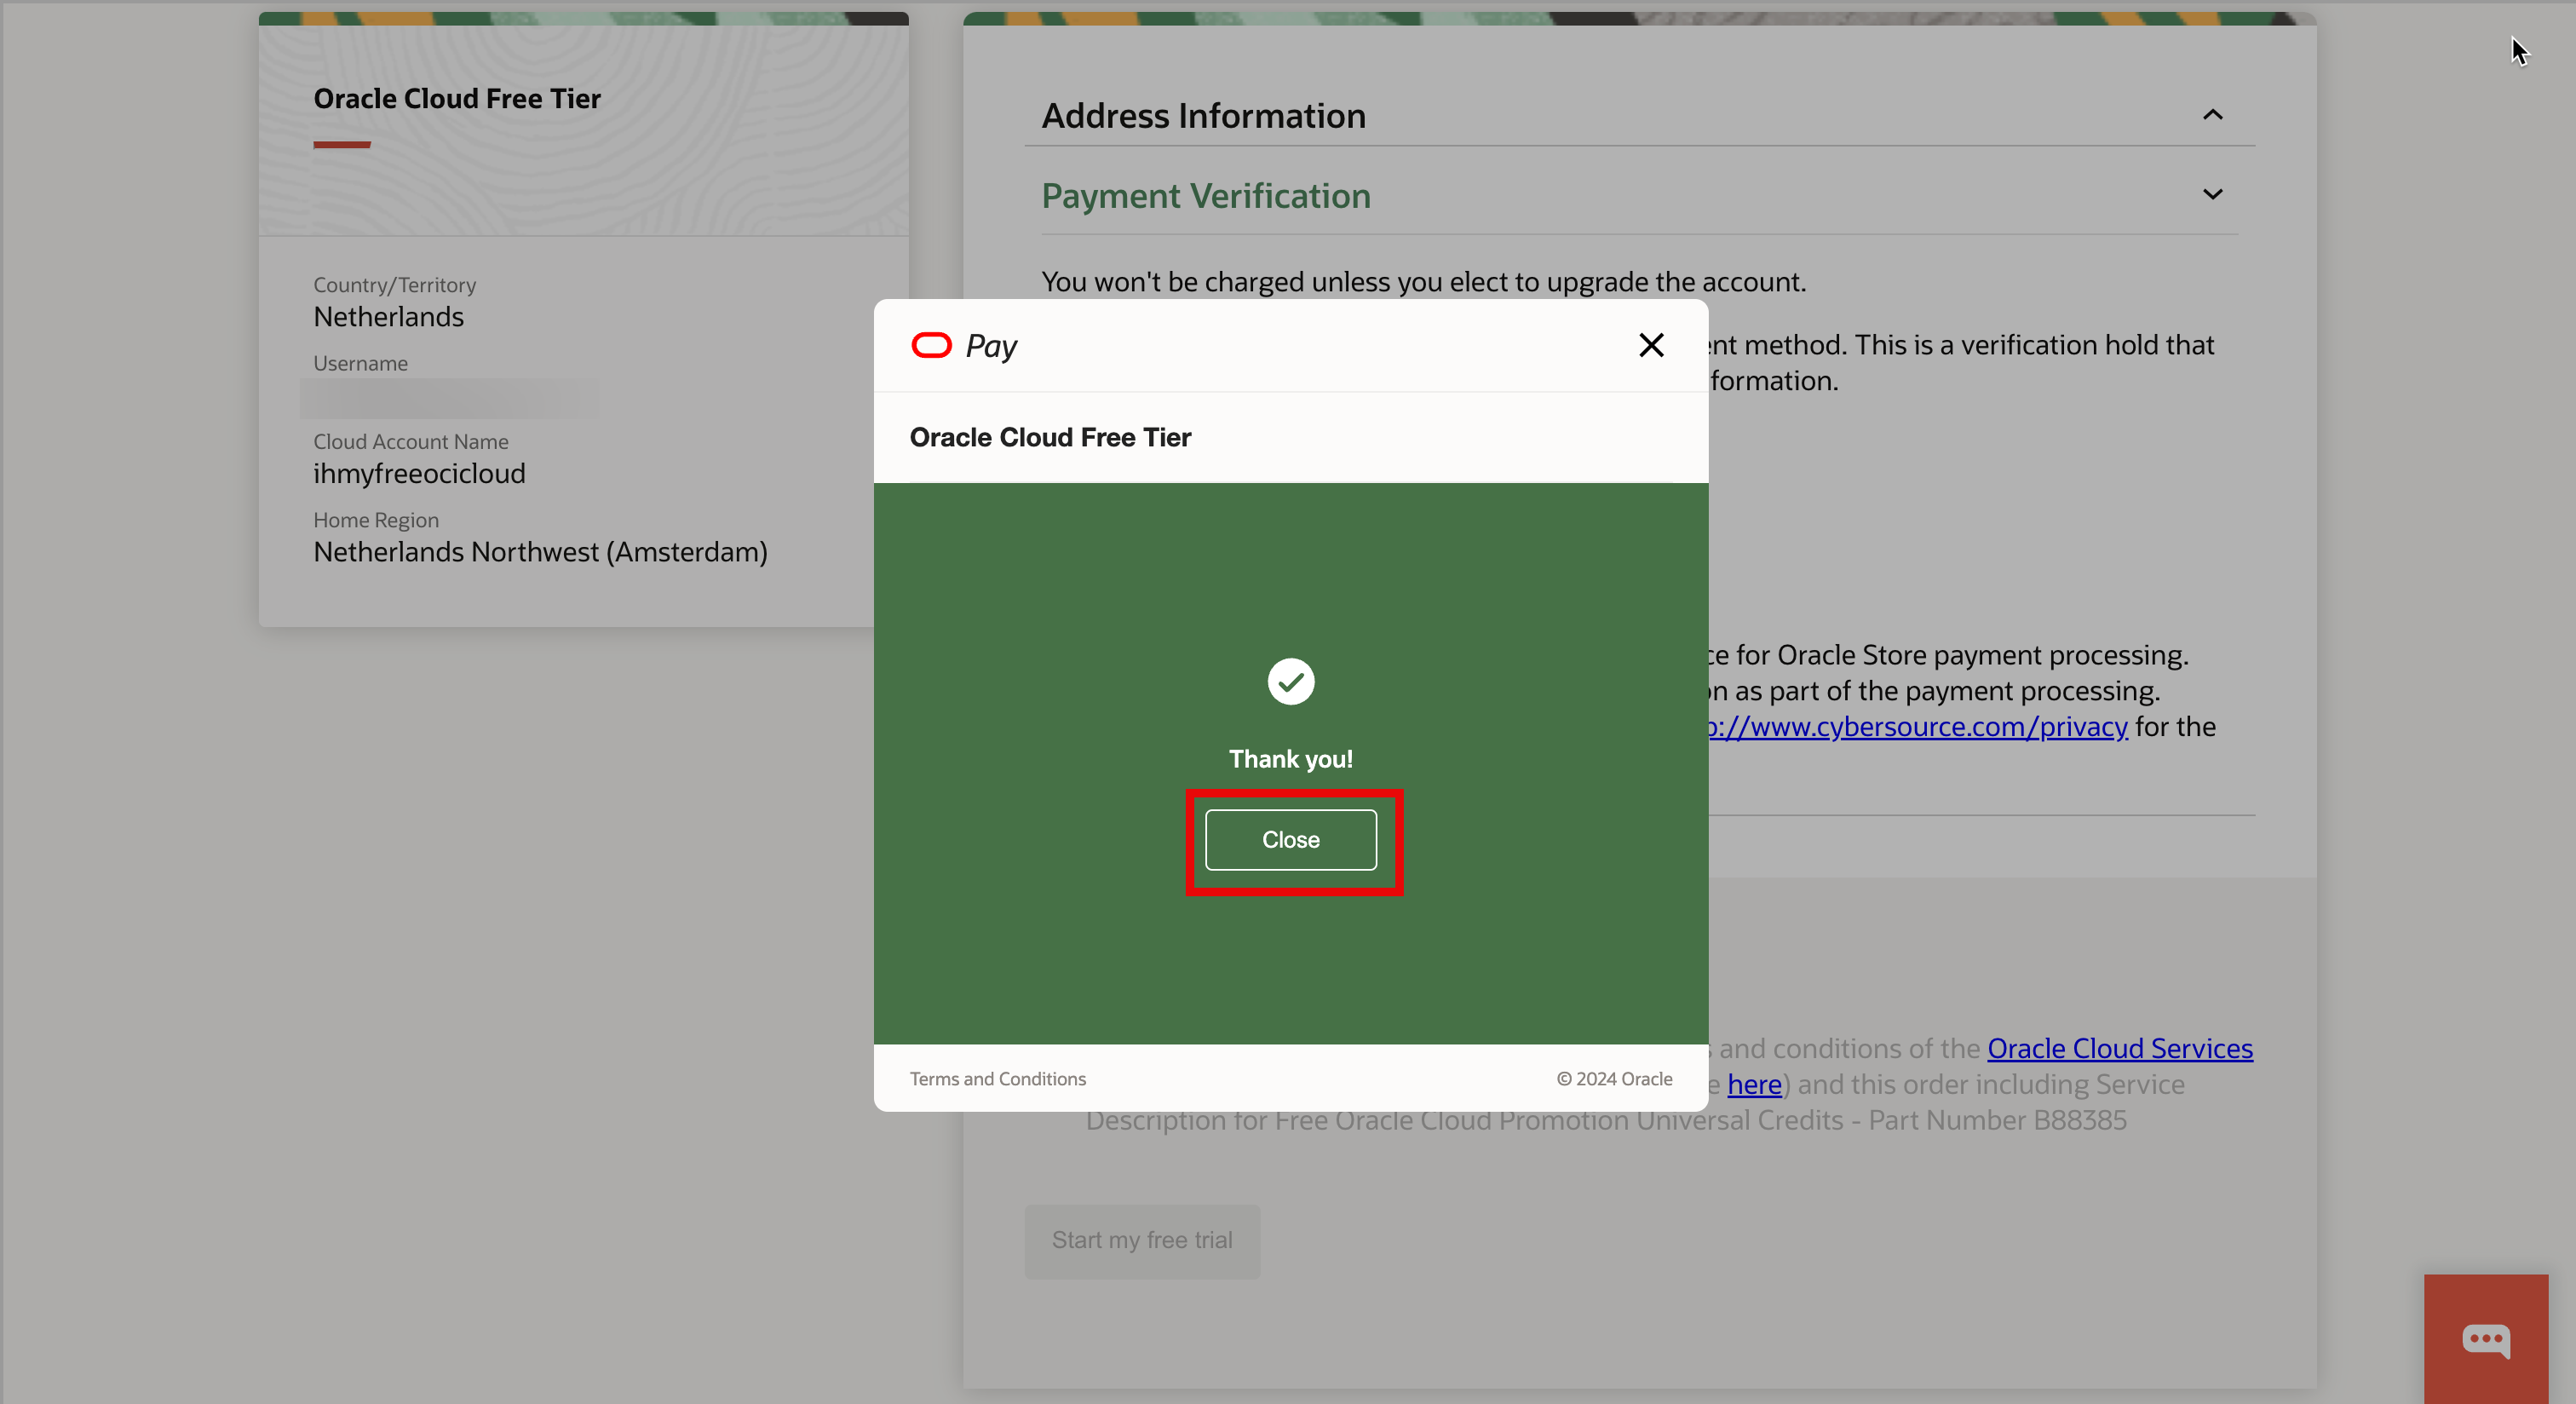Click Oracle Cloud Free Tier card title
Viewport: 2576px width, 1404px height.
[457, 98]
